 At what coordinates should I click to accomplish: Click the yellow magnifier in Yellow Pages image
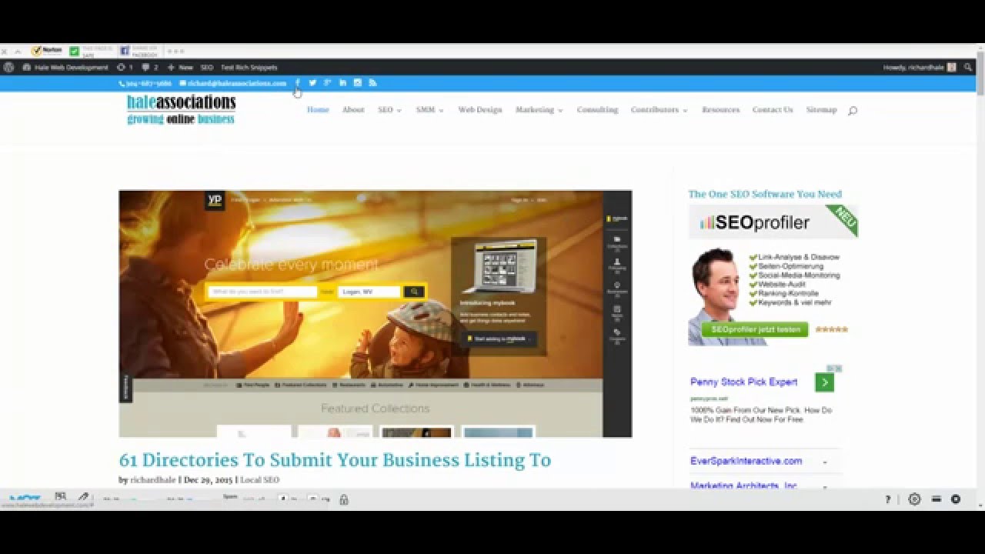click(414, 292)
